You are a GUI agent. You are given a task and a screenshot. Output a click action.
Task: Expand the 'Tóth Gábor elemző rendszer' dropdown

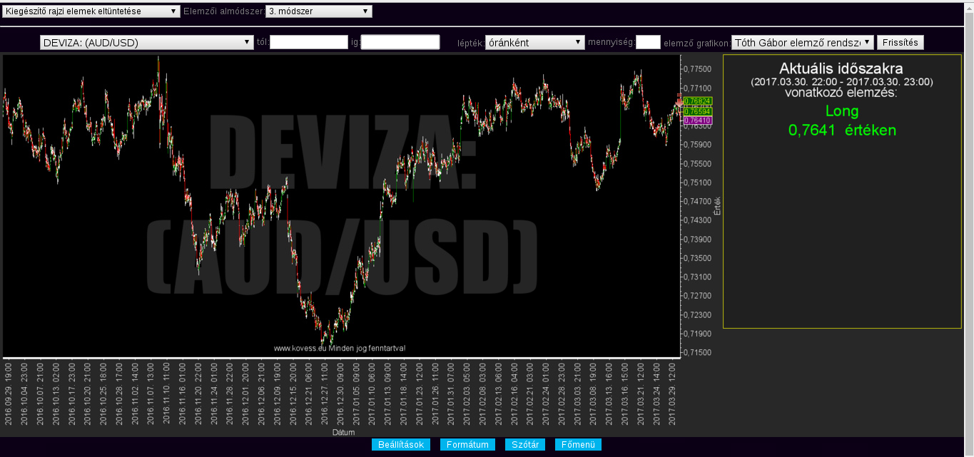pos(802,43)
